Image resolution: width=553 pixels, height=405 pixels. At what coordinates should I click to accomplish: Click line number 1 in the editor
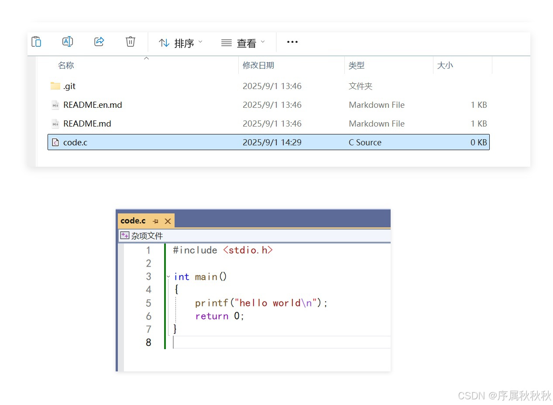148,250
